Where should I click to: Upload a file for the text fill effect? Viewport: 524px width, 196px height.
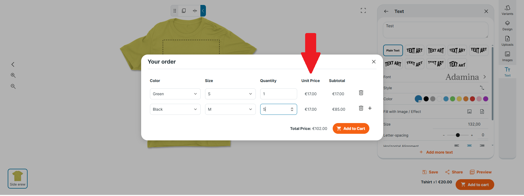click(482, 111)
